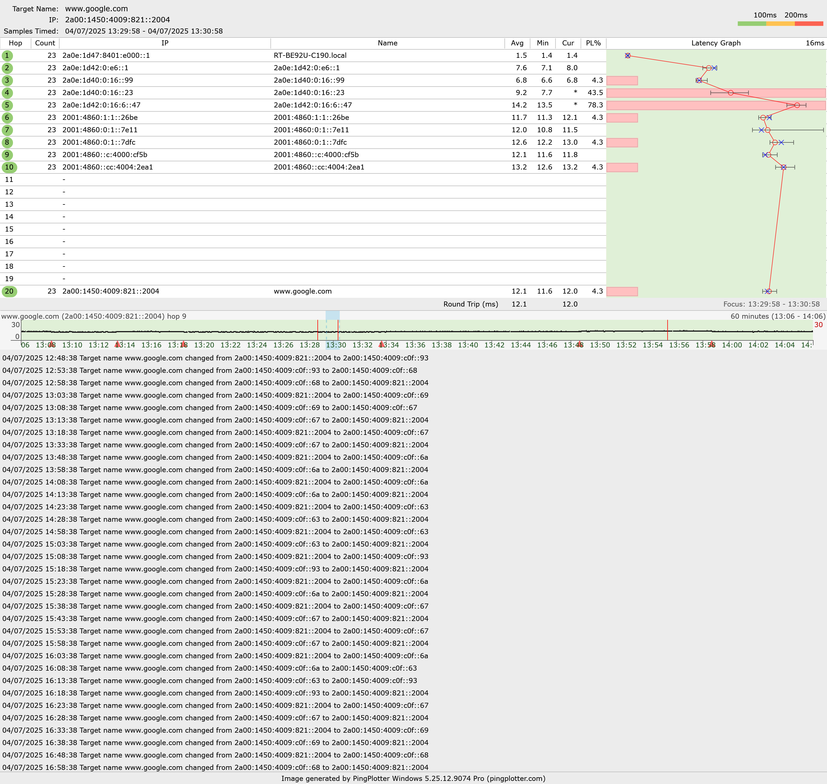Click the 60 minutes (13:06 - 14:06) label

778,316
